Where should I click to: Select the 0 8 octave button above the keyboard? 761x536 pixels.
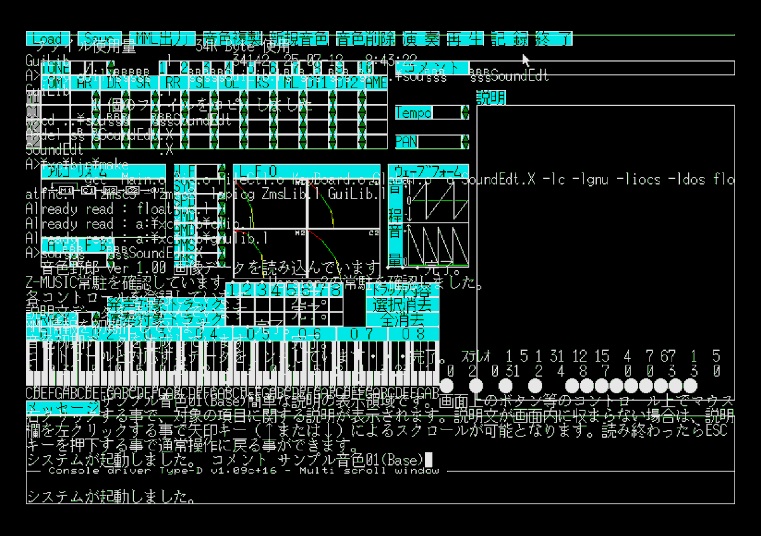(x=414, y=334)
